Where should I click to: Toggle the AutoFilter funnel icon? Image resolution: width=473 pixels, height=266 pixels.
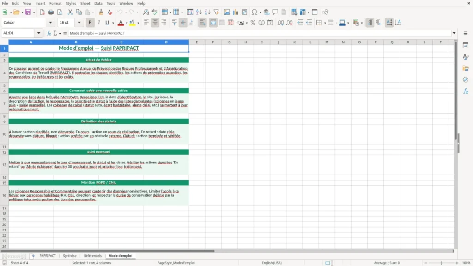(216, 12)
